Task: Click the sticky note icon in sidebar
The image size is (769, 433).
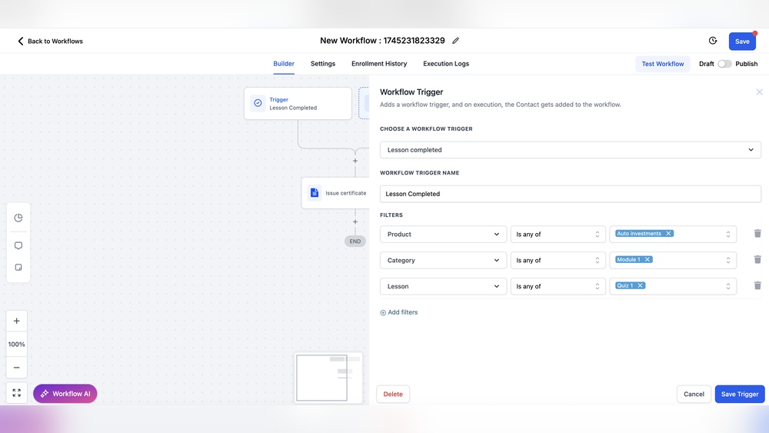Action: [x=18, y=268]
